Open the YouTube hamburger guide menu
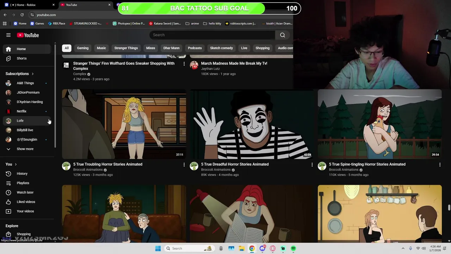 point(8,35)
